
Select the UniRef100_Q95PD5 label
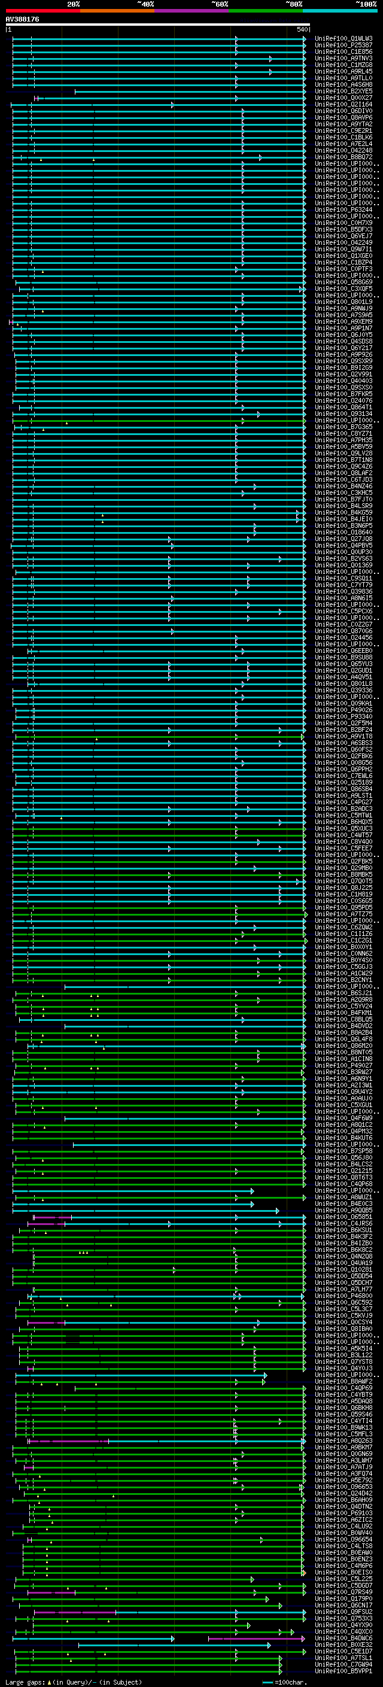(x=344, y=907)
